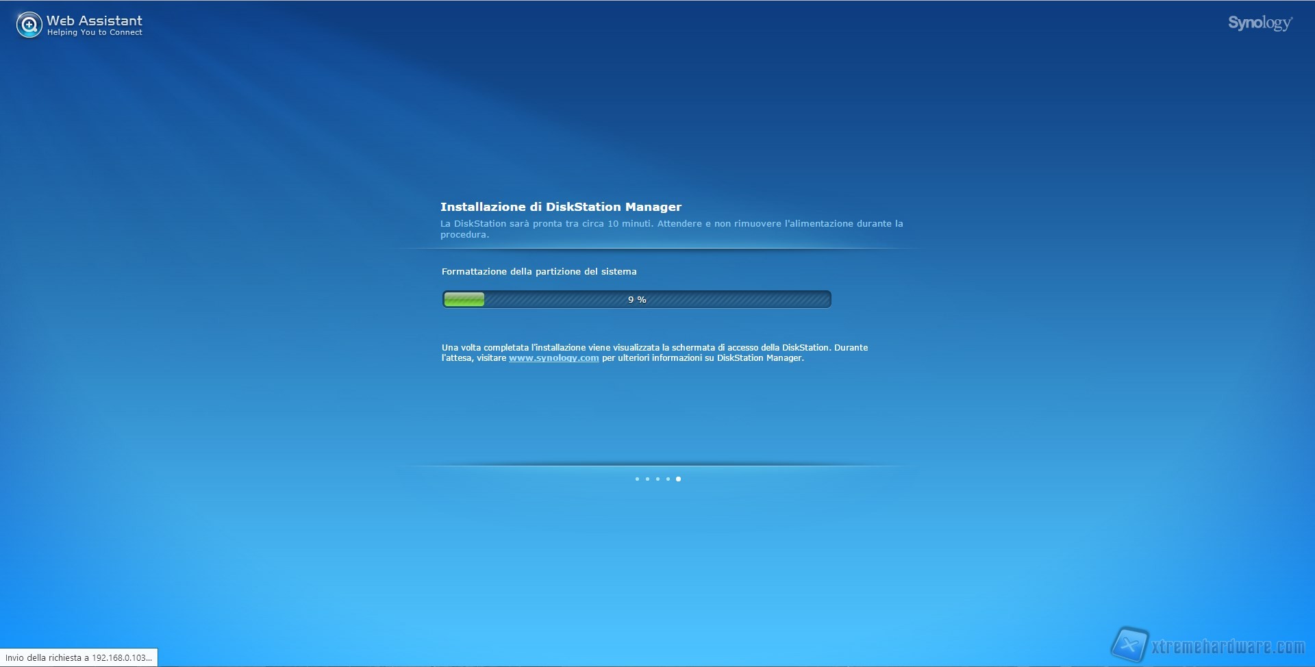Click the browser status 'Invio della richiesta' bar
Viewport: 1315px width, 667px height.
click(x=79, y=657)
